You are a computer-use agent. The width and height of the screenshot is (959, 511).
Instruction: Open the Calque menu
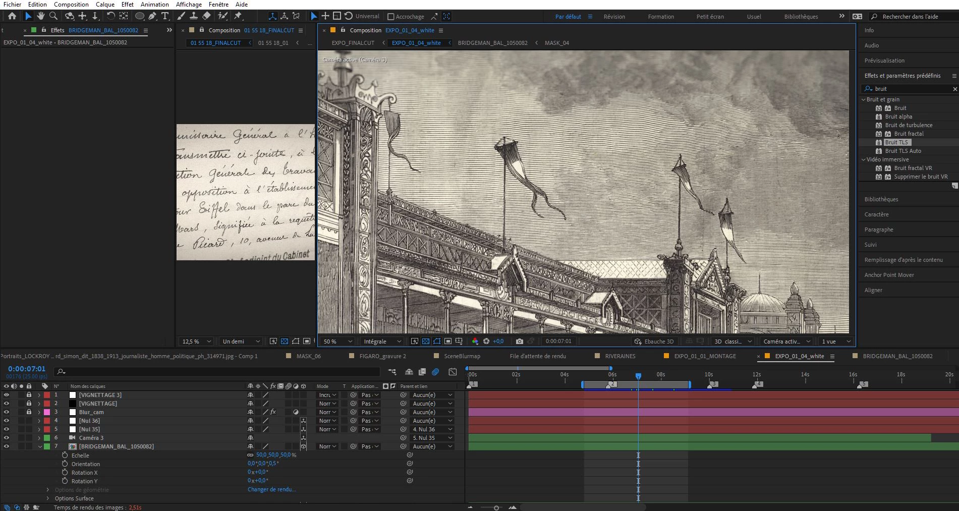(105, 5)
